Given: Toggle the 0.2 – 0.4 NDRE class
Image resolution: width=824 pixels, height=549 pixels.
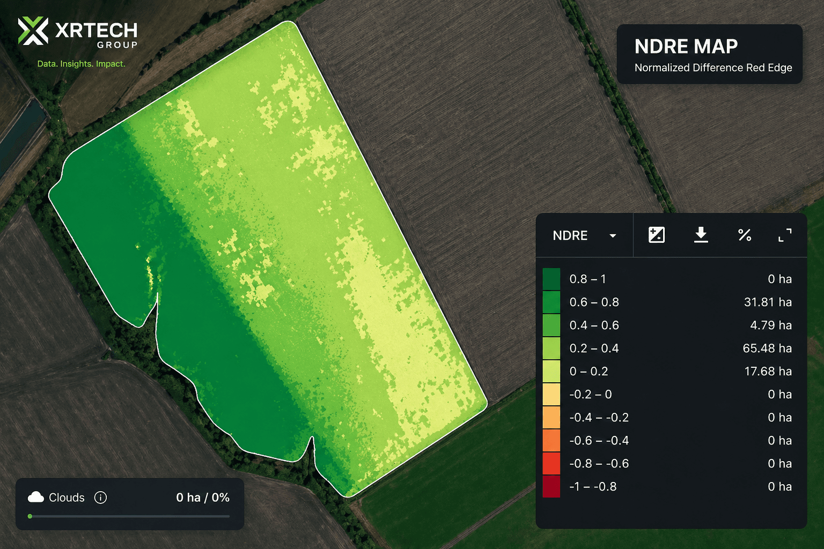Looking at the screenshot, I should (x=594, y=348).
